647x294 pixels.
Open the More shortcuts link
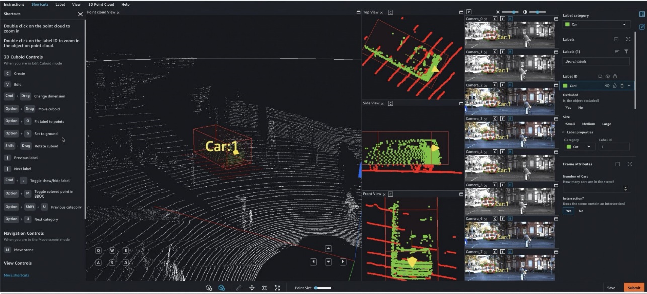16,275
